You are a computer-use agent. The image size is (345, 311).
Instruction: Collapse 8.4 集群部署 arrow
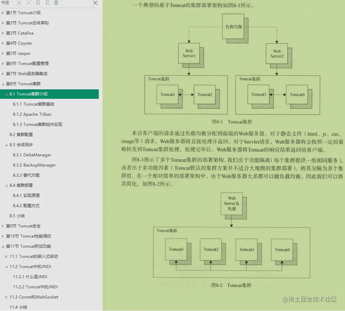click(x=6, y=185)
